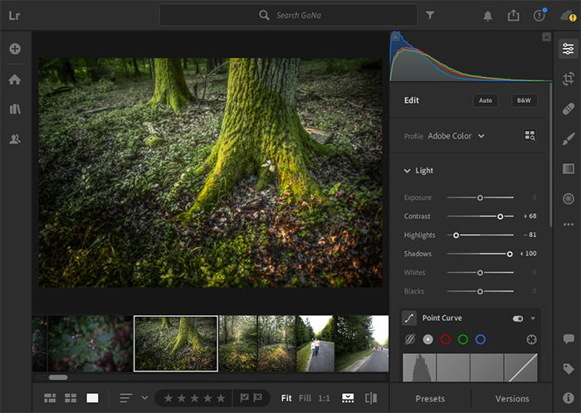
Task: Collapse the Light section
Action: pos(408,171)
